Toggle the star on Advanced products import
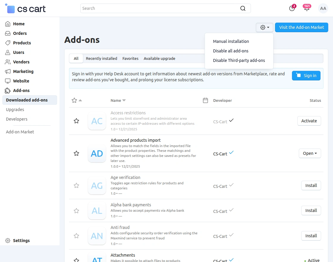 tap(76, 153)
